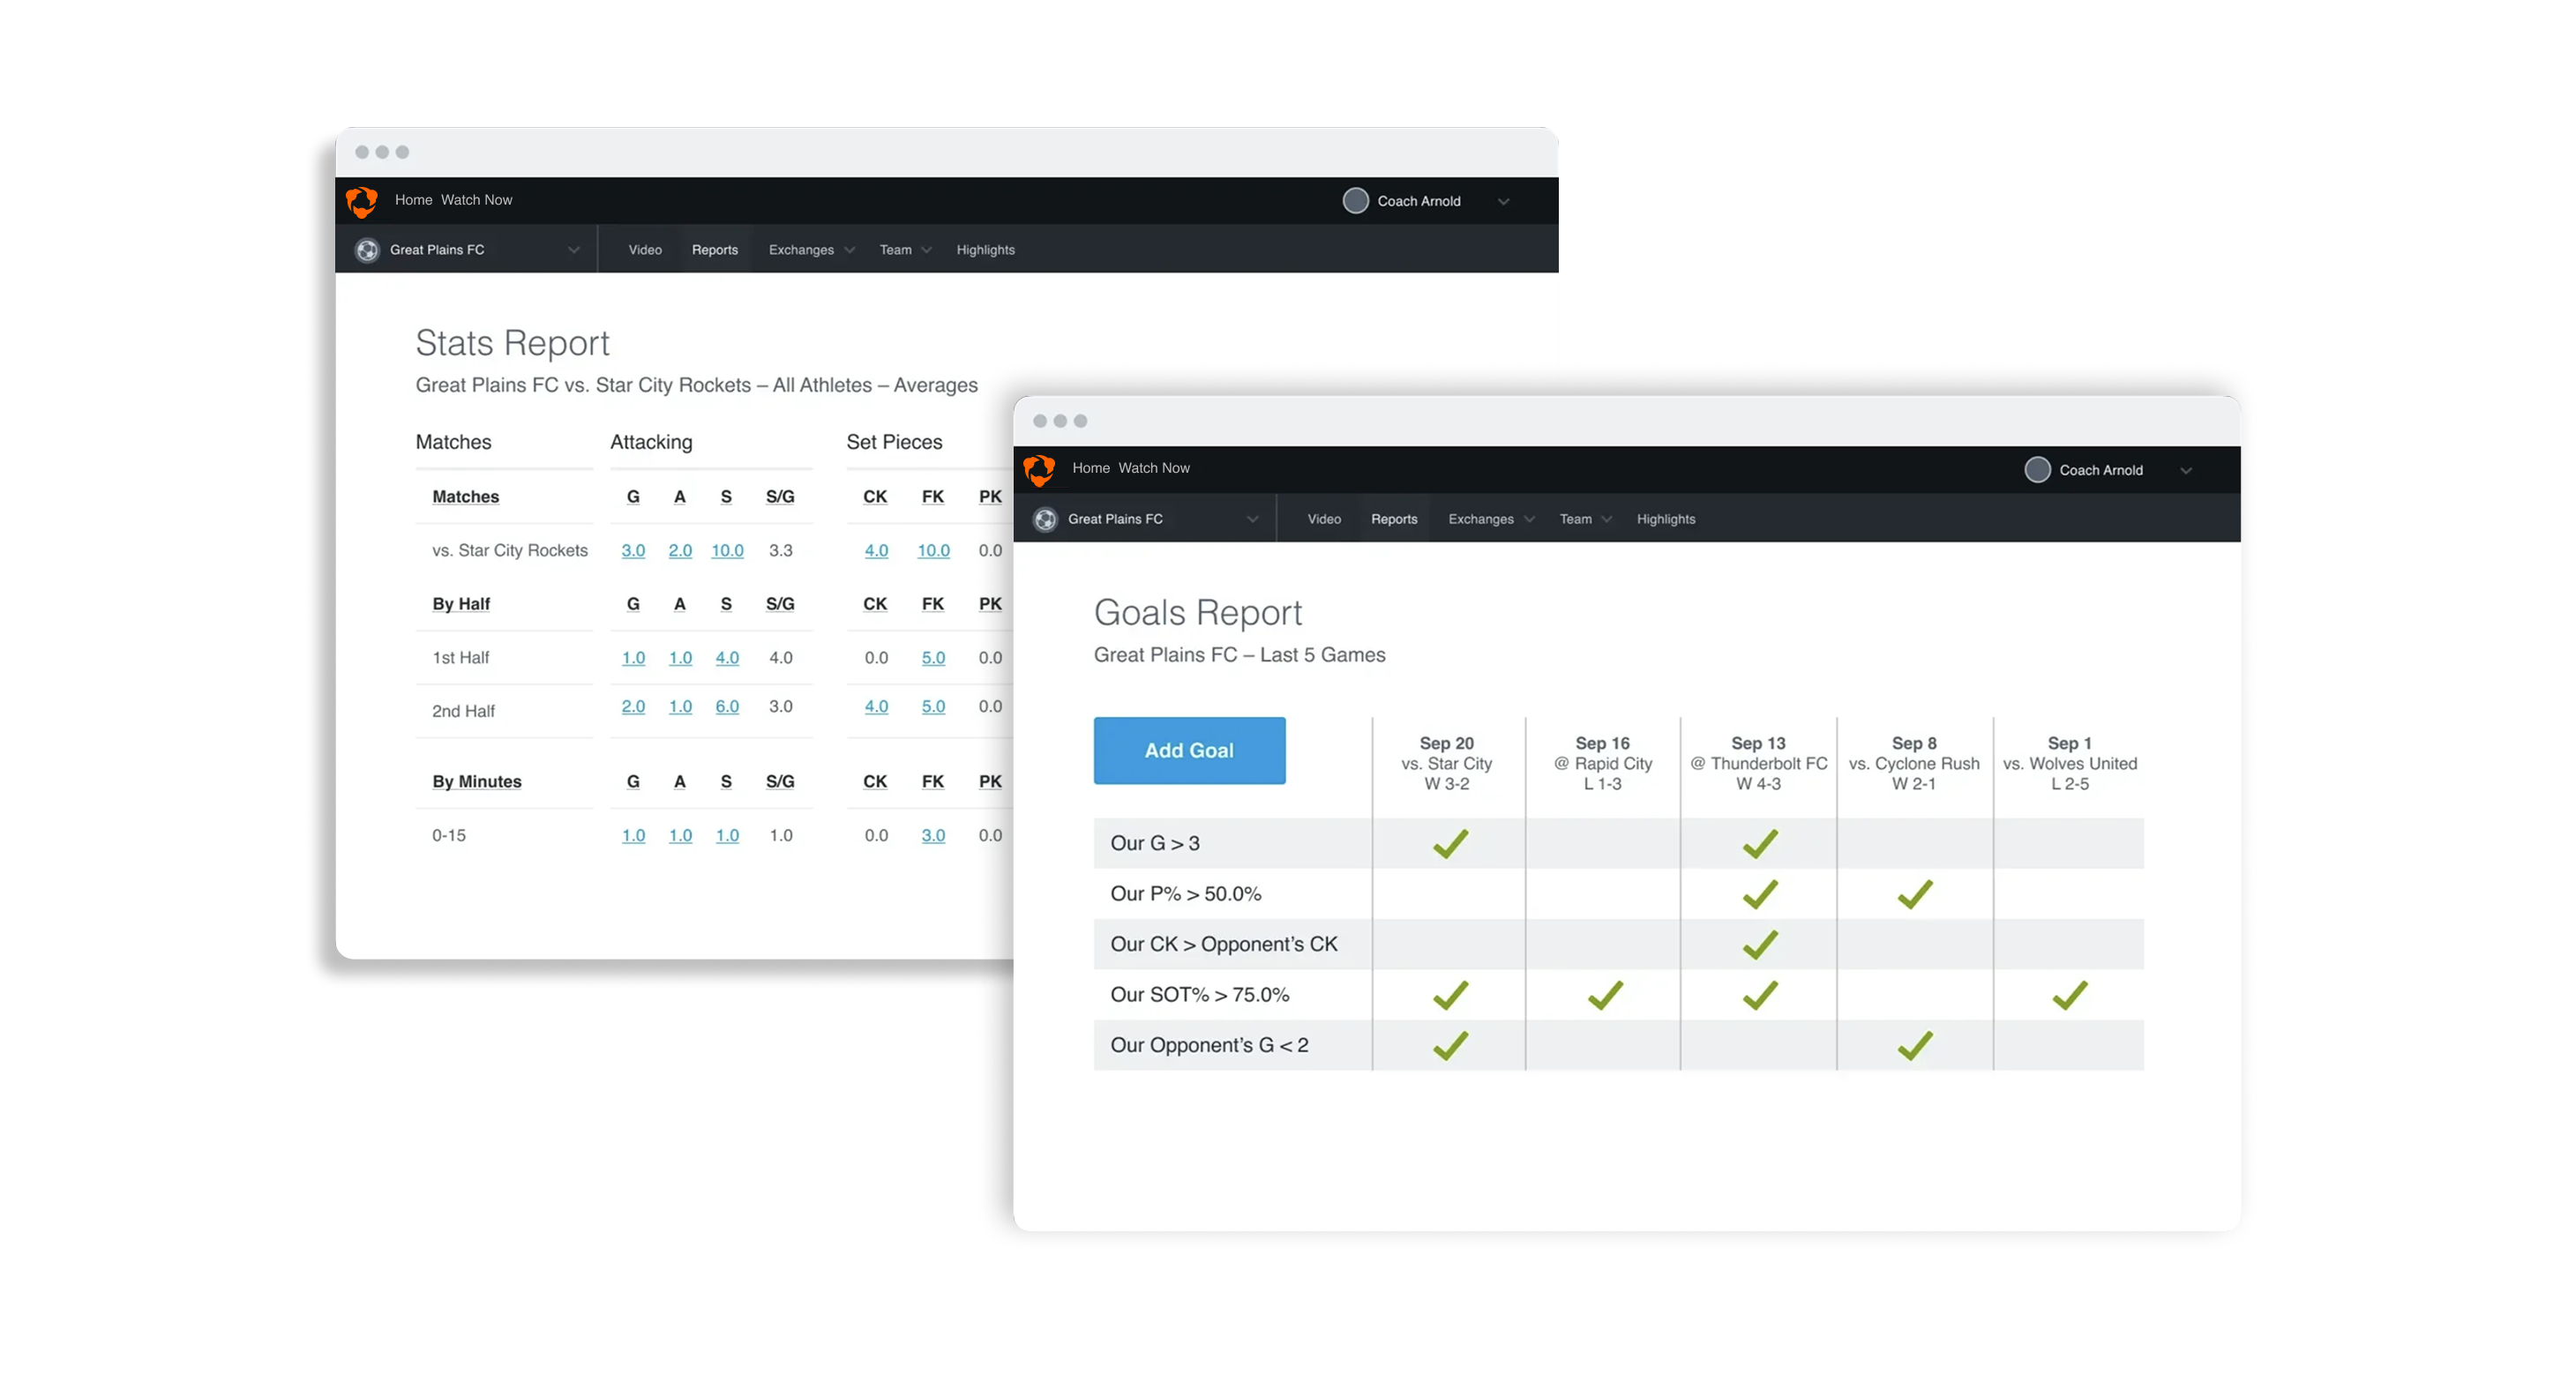The height and width of the screenshot is (1397, 2576).
Task: Toggle Our SOT% checkmark for Sep 1 Wolves United
Action: tap(2069, 995)
